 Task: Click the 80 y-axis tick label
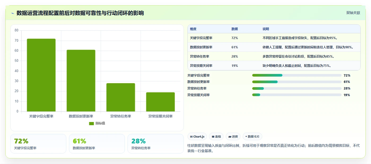[16, 30]
